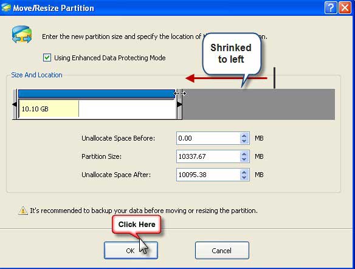Image resolution: width=355 pixels, height=269 pixels.
Task: Increase Partition Size with up arrow
Action: coord(244,154)
